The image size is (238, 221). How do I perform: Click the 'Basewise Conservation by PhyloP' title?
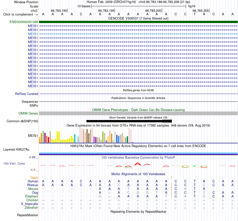coord(138,157)
